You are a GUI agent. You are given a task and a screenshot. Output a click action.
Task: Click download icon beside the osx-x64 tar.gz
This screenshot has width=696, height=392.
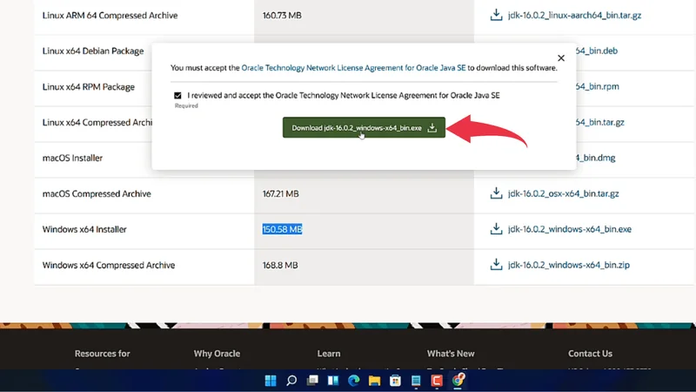pyautogui.click(x=496, y=194)
